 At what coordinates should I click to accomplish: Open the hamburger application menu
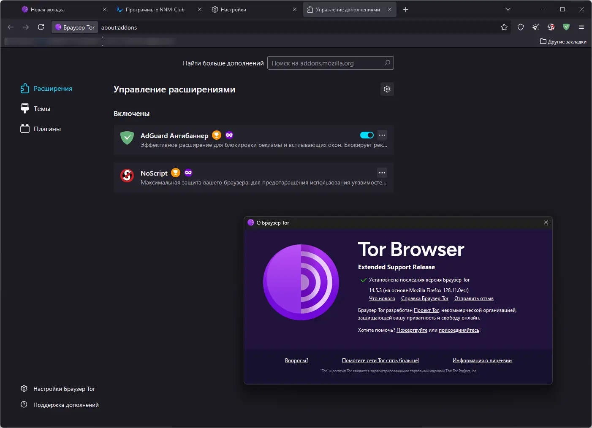point(581,27)
